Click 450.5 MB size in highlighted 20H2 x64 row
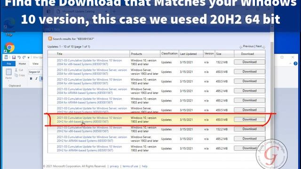This screenshot has width=301, height=169. click(x=222, y=120)
